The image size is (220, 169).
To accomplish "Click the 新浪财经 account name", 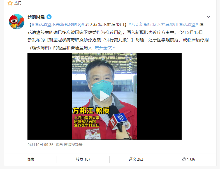I will [36, 17].
